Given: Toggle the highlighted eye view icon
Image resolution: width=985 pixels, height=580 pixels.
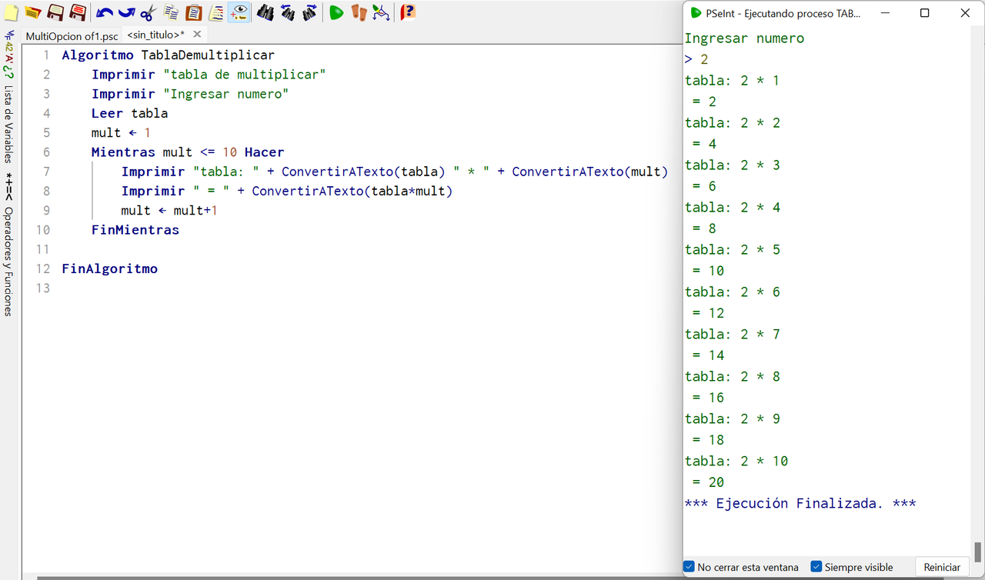Looking at the screenshot, I should [x=240, y=12].
